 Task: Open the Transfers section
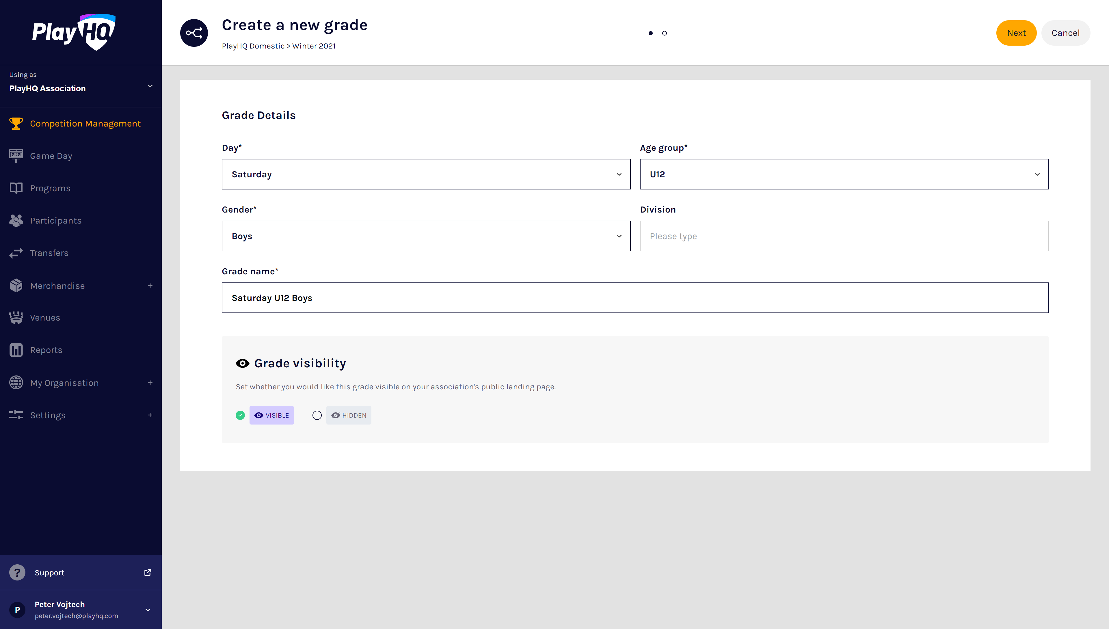point(49,253)
